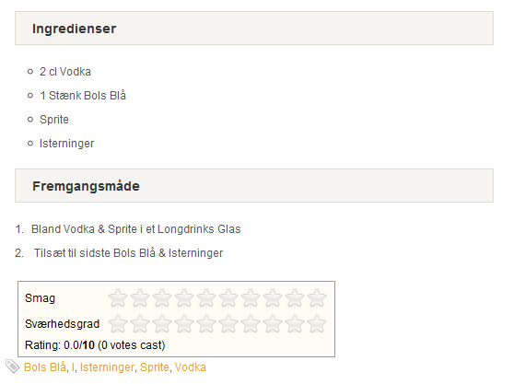Click the third star in Smag row
This screenshot has height=384, width=514.
pos(162,297)
